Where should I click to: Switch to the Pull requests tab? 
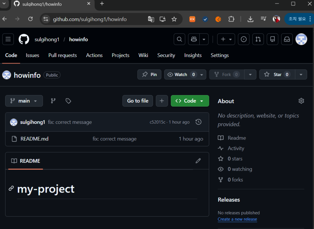coord(63,55)
